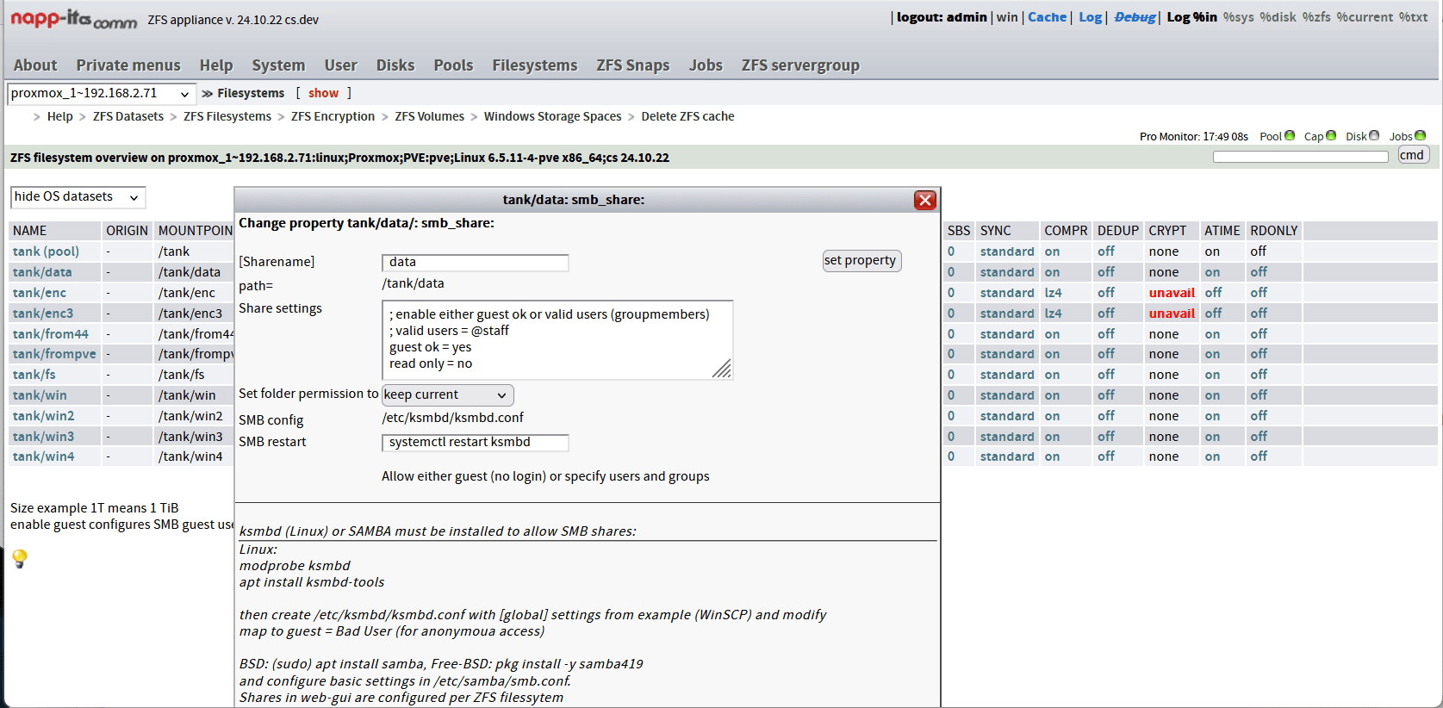Open the tank/win2 dataset link

tap(43, 416)
